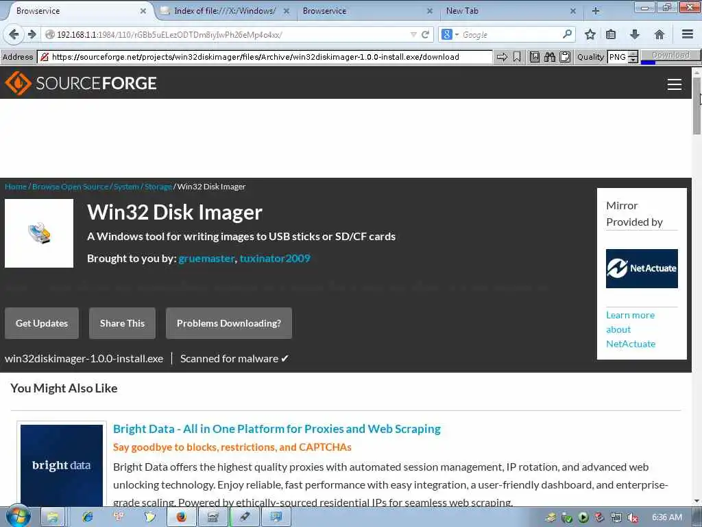Open the bookmarks list icon
Image resolution: width=702 pixels, height=527 pixels.
pyautogui.click(x=611, y=34)
